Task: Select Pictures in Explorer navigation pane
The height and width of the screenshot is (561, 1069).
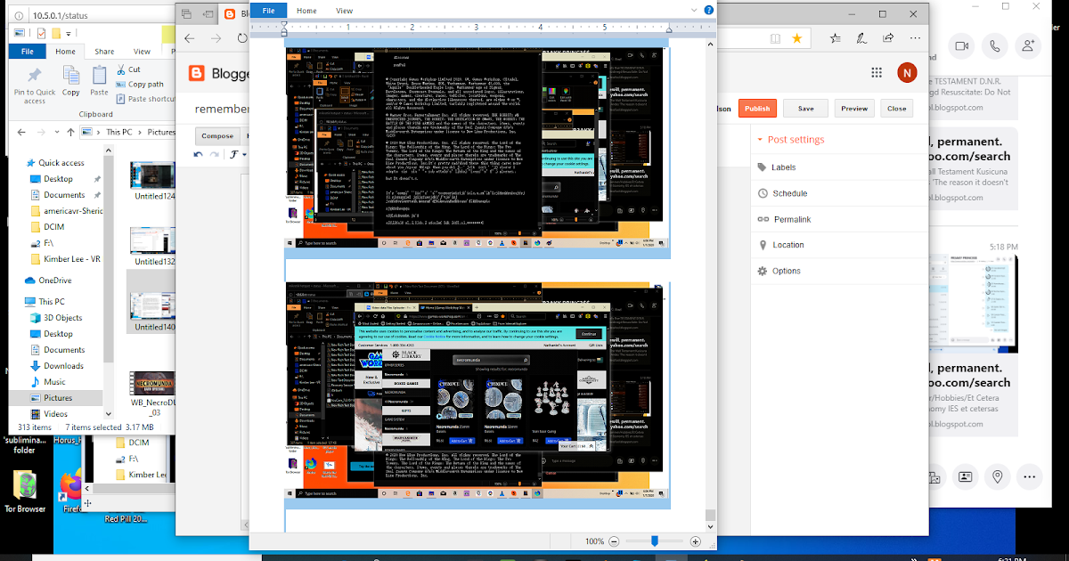Action: tap(59, 398)
